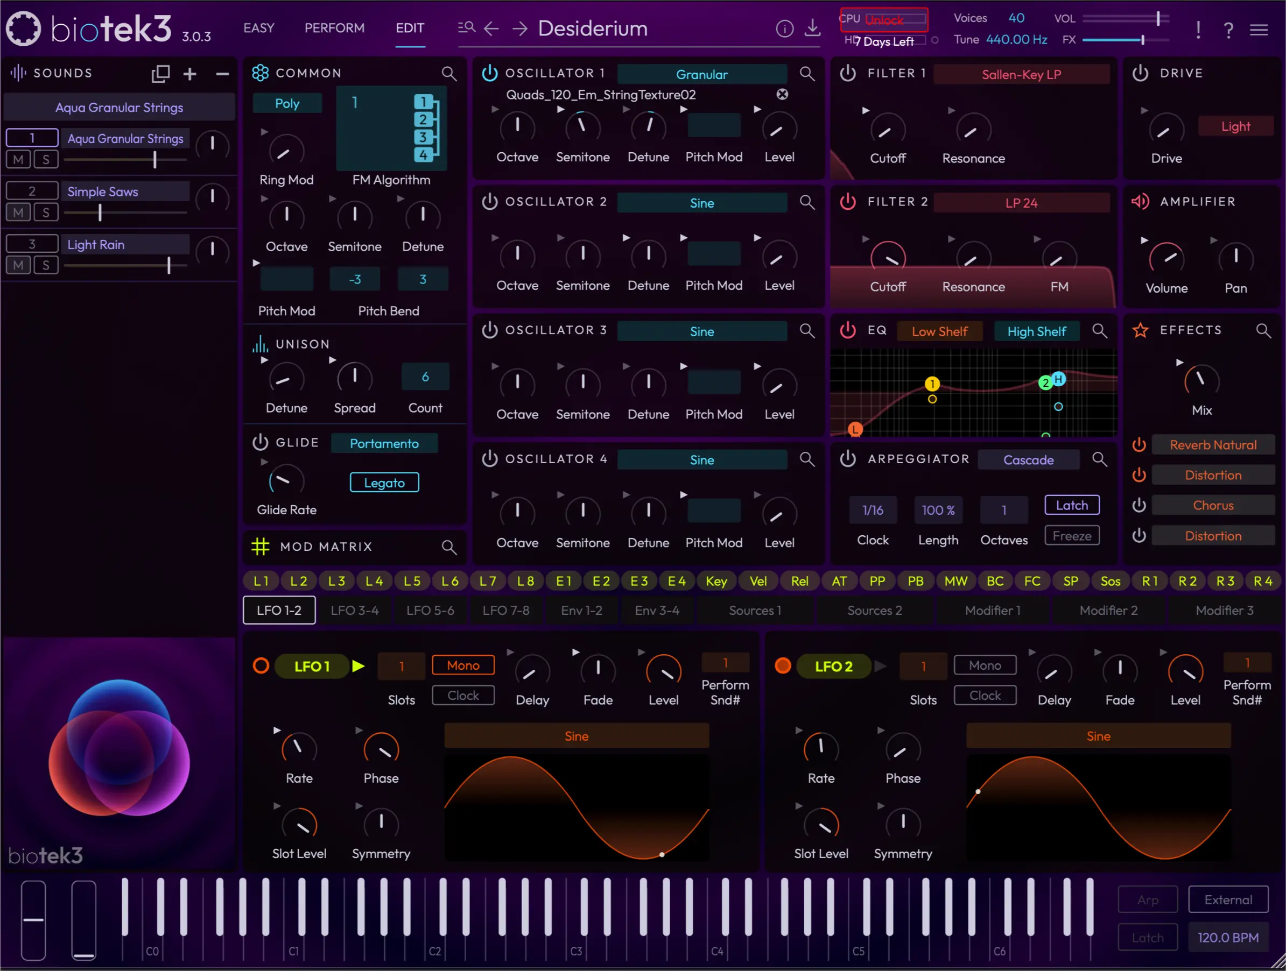1286x971 pixels.
Task: Open the hamburger menu icon
Action: [x=1259, y=30]
